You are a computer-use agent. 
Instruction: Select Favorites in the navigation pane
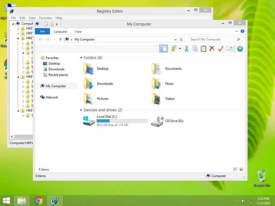[x=52, y=58]
